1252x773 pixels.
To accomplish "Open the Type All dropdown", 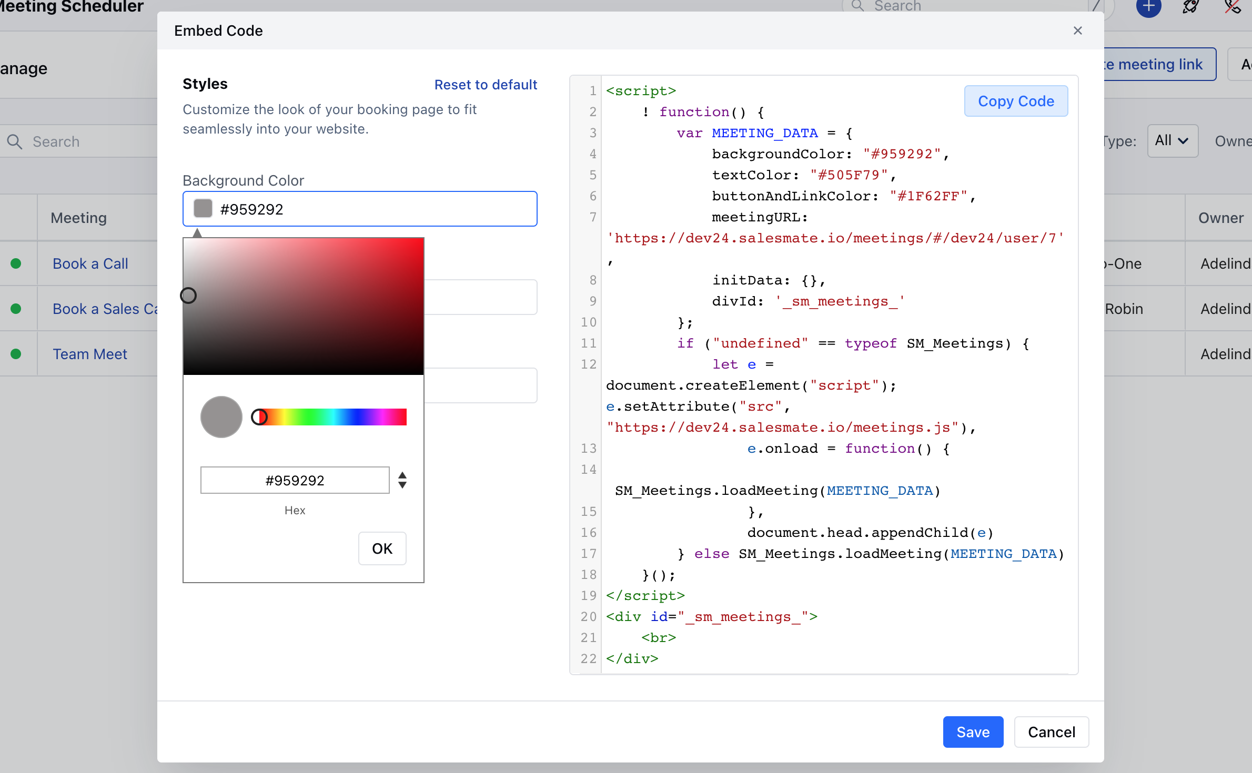I will 1173,141.
